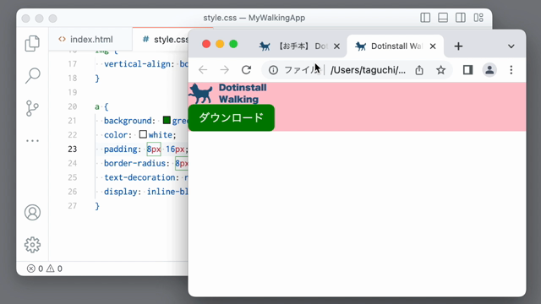This screenshot has height=304, width=541.
Task: Open the Accounts menu in VS Code
Action: [32, 212]
